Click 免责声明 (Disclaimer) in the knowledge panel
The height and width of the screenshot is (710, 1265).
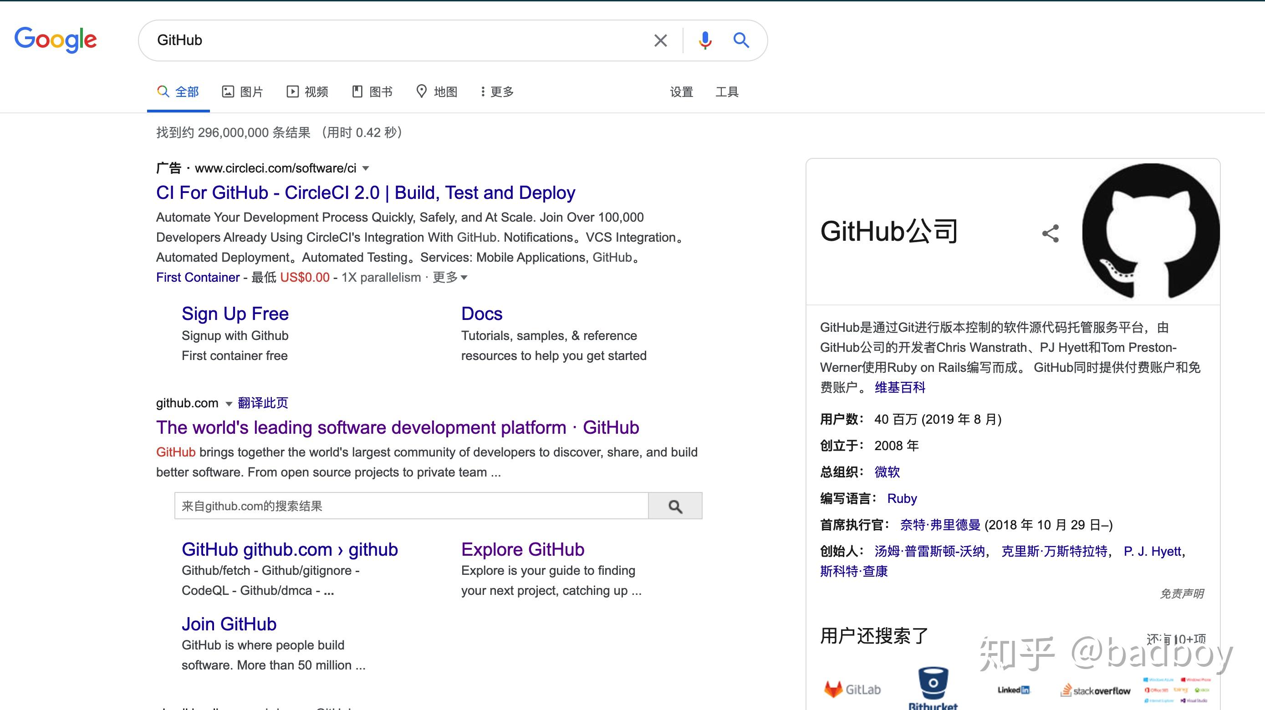click(x=1182, y=593)
